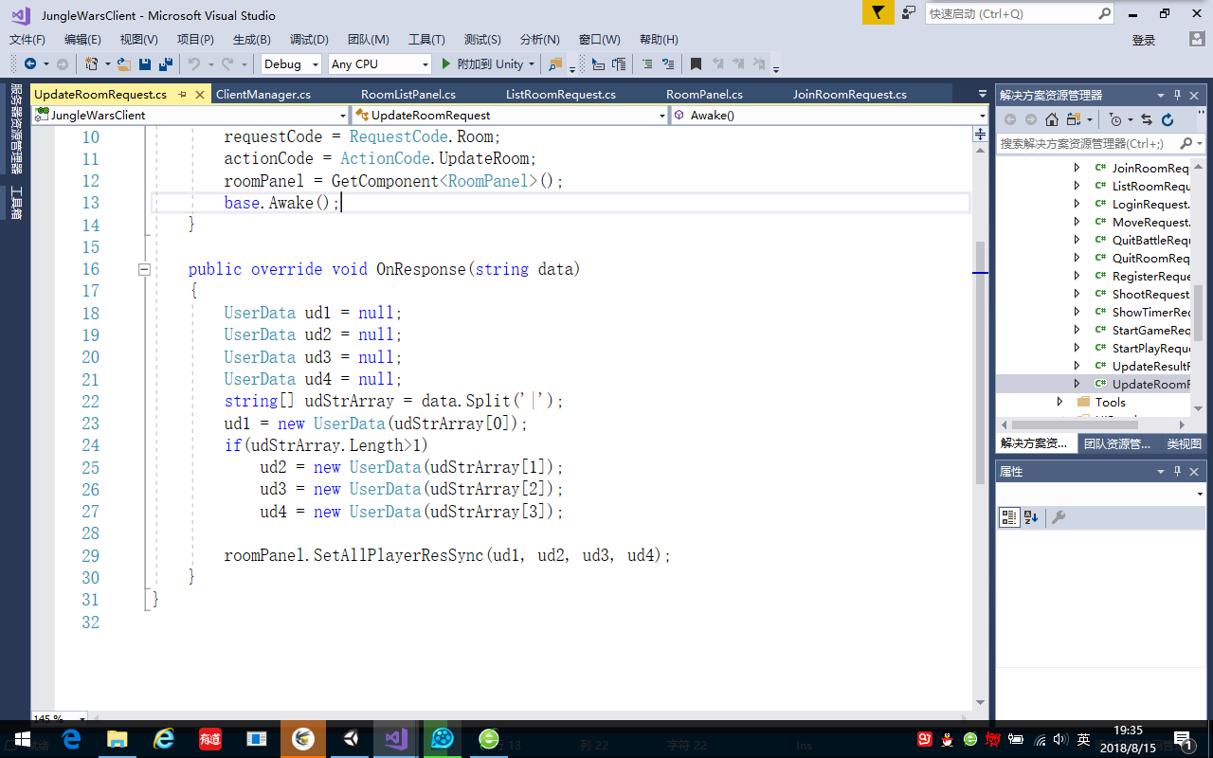Click the Navigate Backward toolbar arrow

click(30, 64)
